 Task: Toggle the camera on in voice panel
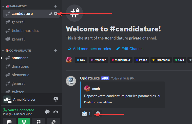tap(9, 121)
